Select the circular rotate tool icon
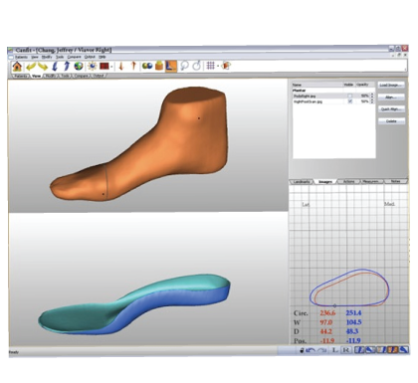 point(197,66)
